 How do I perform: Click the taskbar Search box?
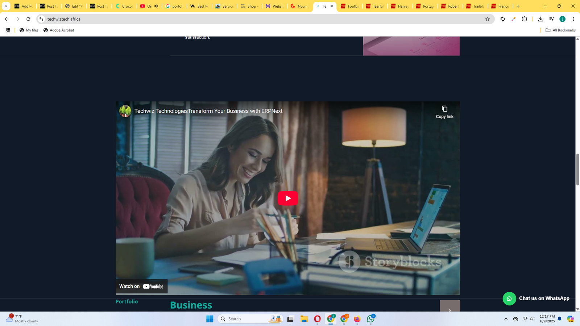coord(250,319)
